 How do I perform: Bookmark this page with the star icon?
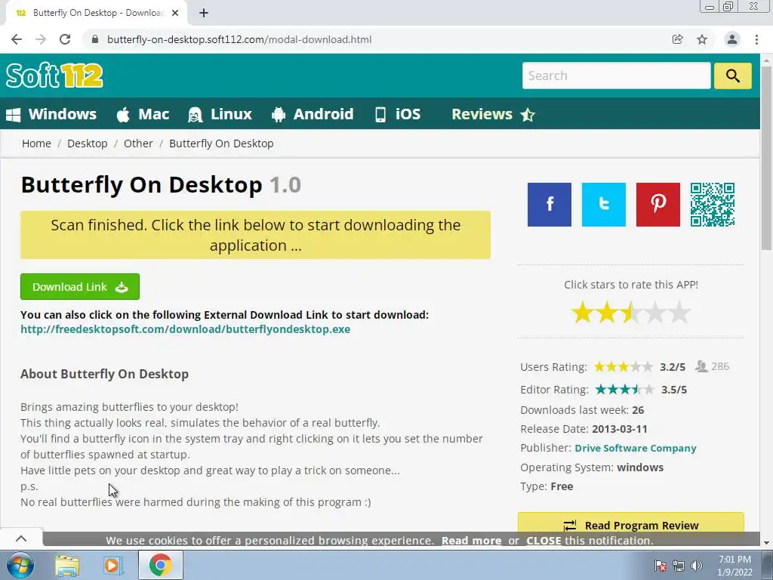[702, 39]
